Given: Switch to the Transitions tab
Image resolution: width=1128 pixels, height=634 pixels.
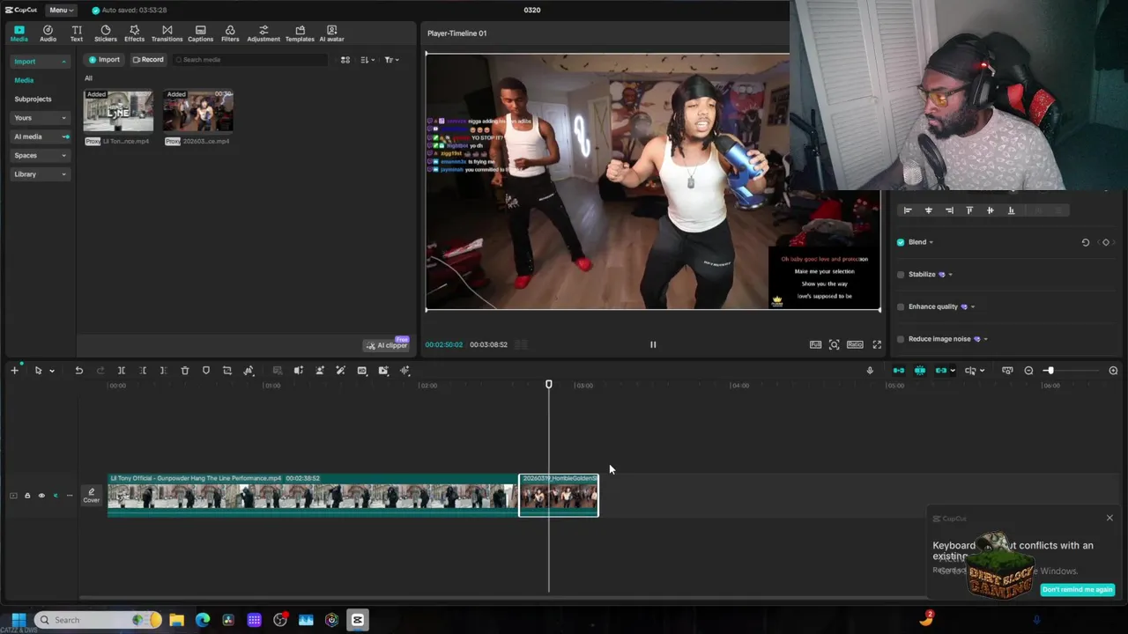Looking at the screenshot, I should point(167,33).
